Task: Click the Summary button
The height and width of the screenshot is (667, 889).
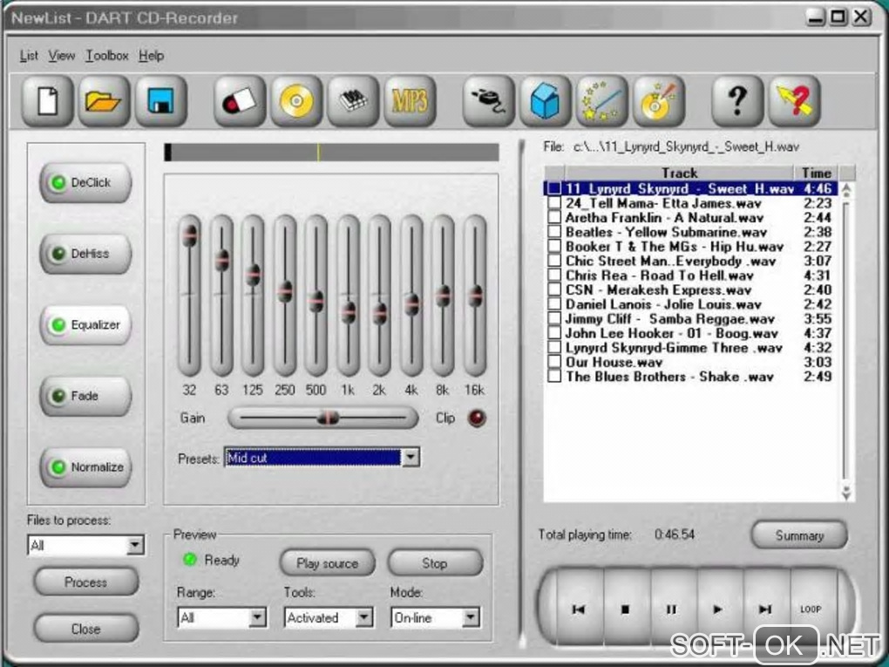Action: [x=798, y=535]
